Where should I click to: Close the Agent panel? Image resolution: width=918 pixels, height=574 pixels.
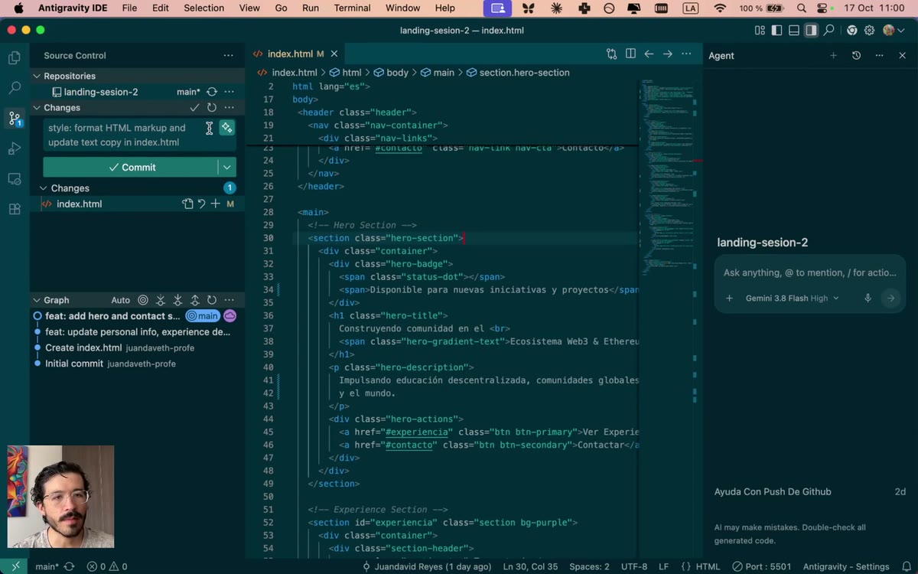tap(902, 56)
